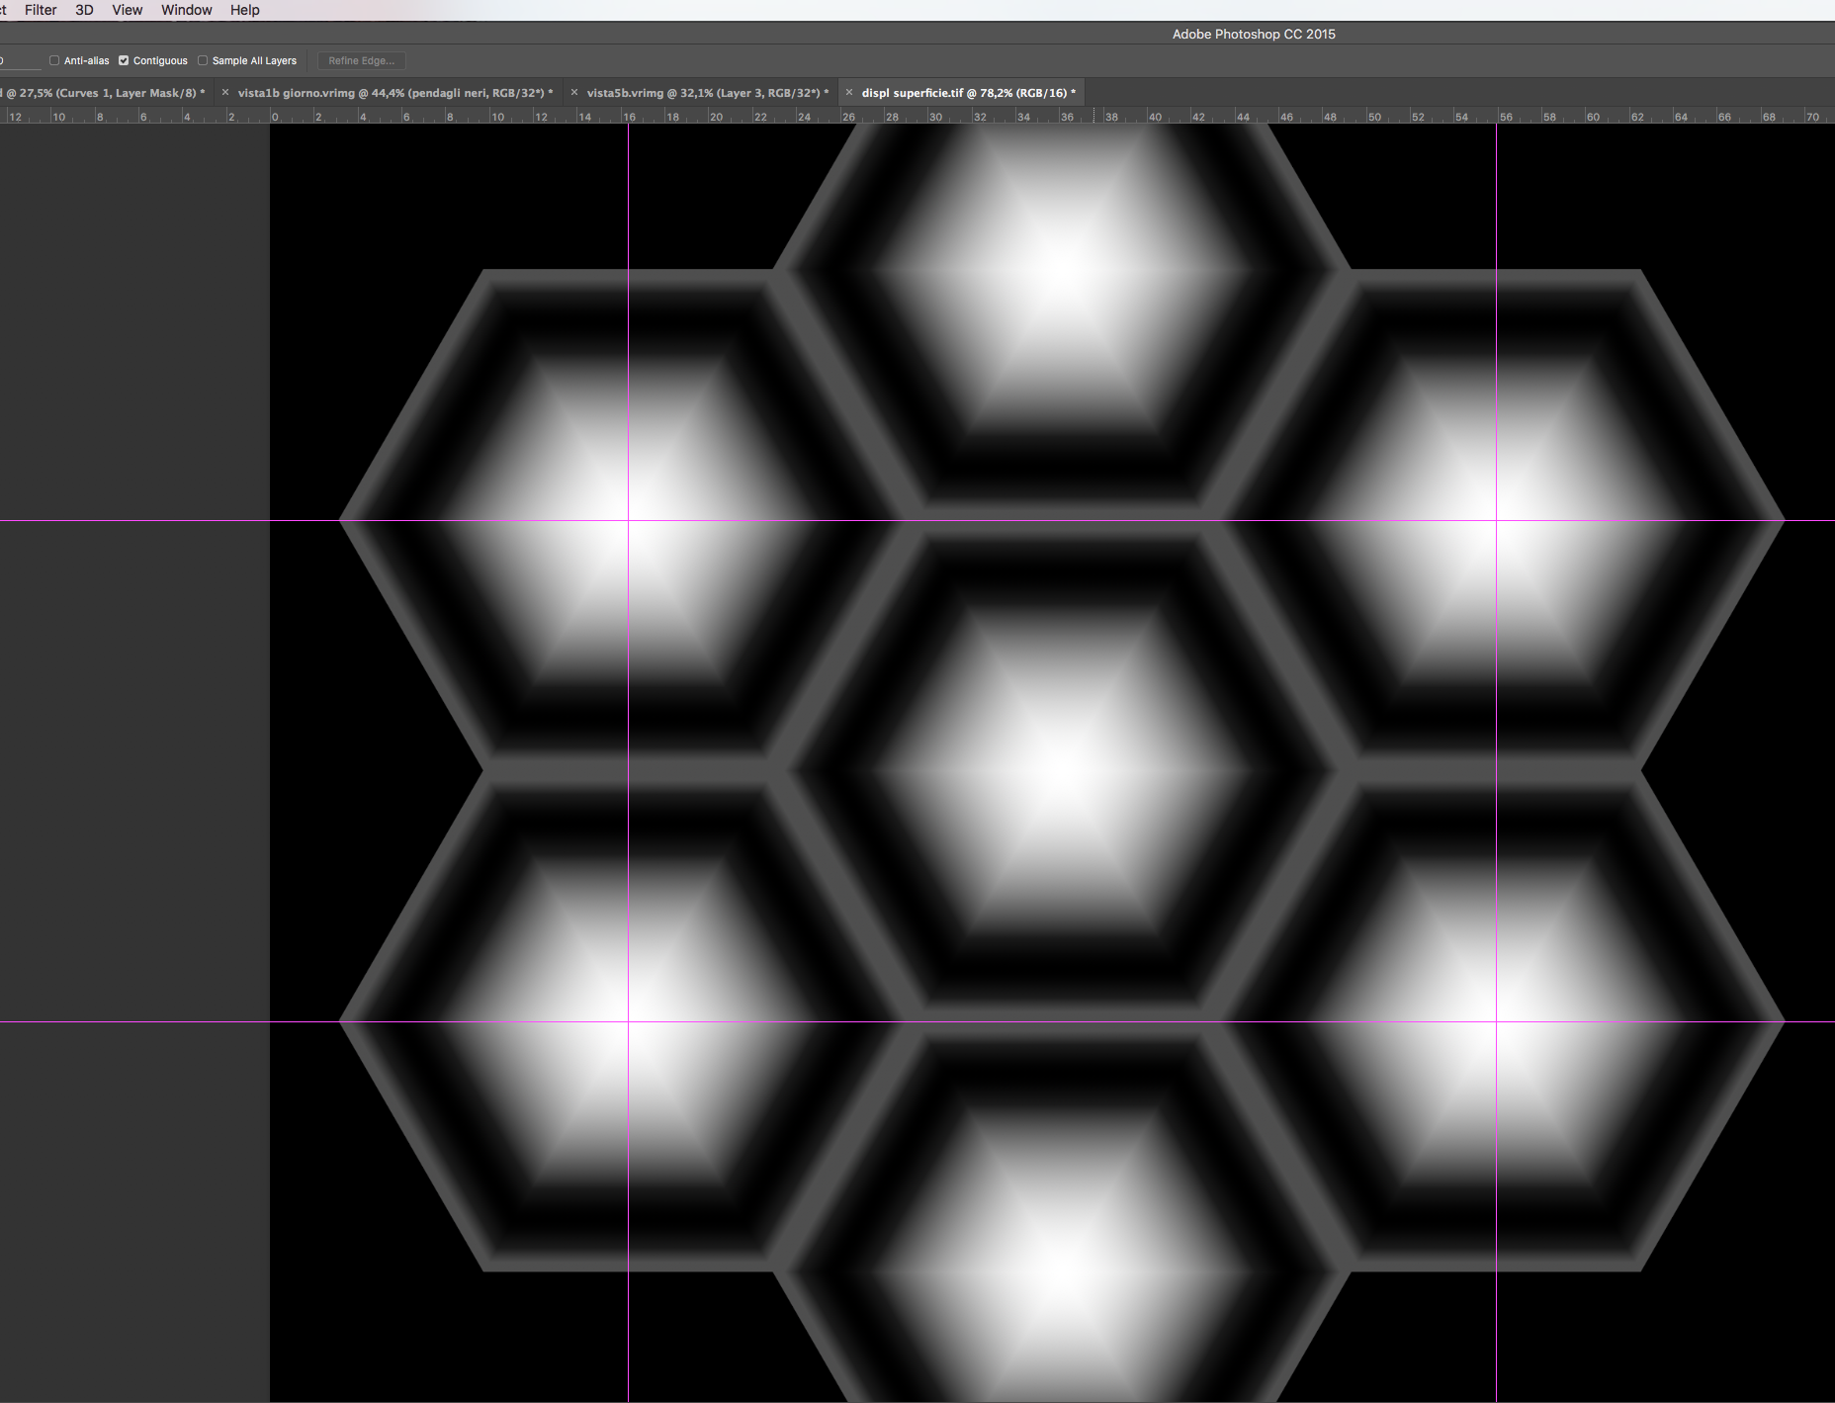Click the horizontal ruler at mark 30
This screenshot has height=1403, width=1835.
coord(935,117)
